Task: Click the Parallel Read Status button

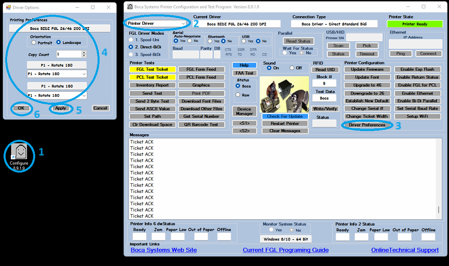Action: click(298, 41)
